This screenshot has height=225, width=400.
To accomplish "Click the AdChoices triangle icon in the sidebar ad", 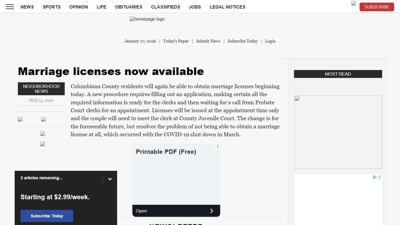I will [375, 177].
